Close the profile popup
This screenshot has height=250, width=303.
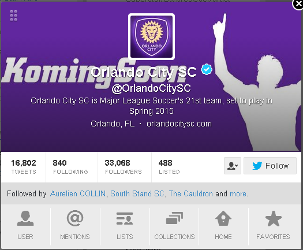point(298,3)
